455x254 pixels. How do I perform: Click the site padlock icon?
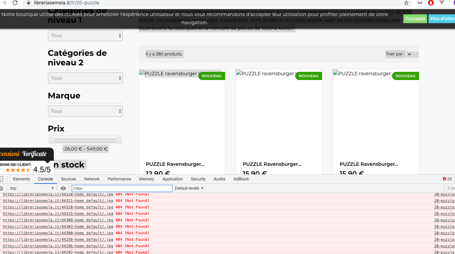click(x=29, y=3)
